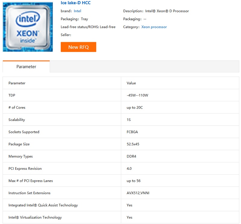Screen dimensions: 241x224
Task: Click the Description Intel Xeon D Processor text
Action: click(156, 11)
